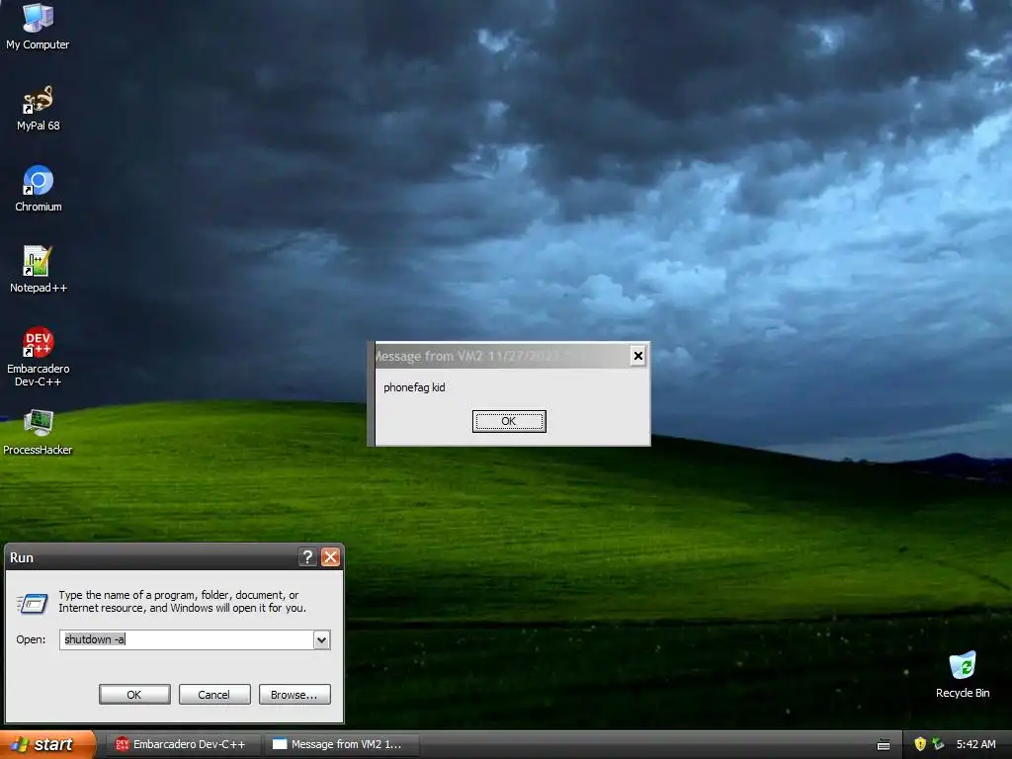Select the Notepad++ desktop shortcut
The image size is (1012, 759).
point(38,270)
